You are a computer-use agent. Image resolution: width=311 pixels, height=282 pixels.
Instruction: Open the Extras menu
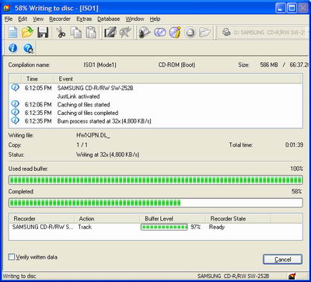tap(84, 19)
